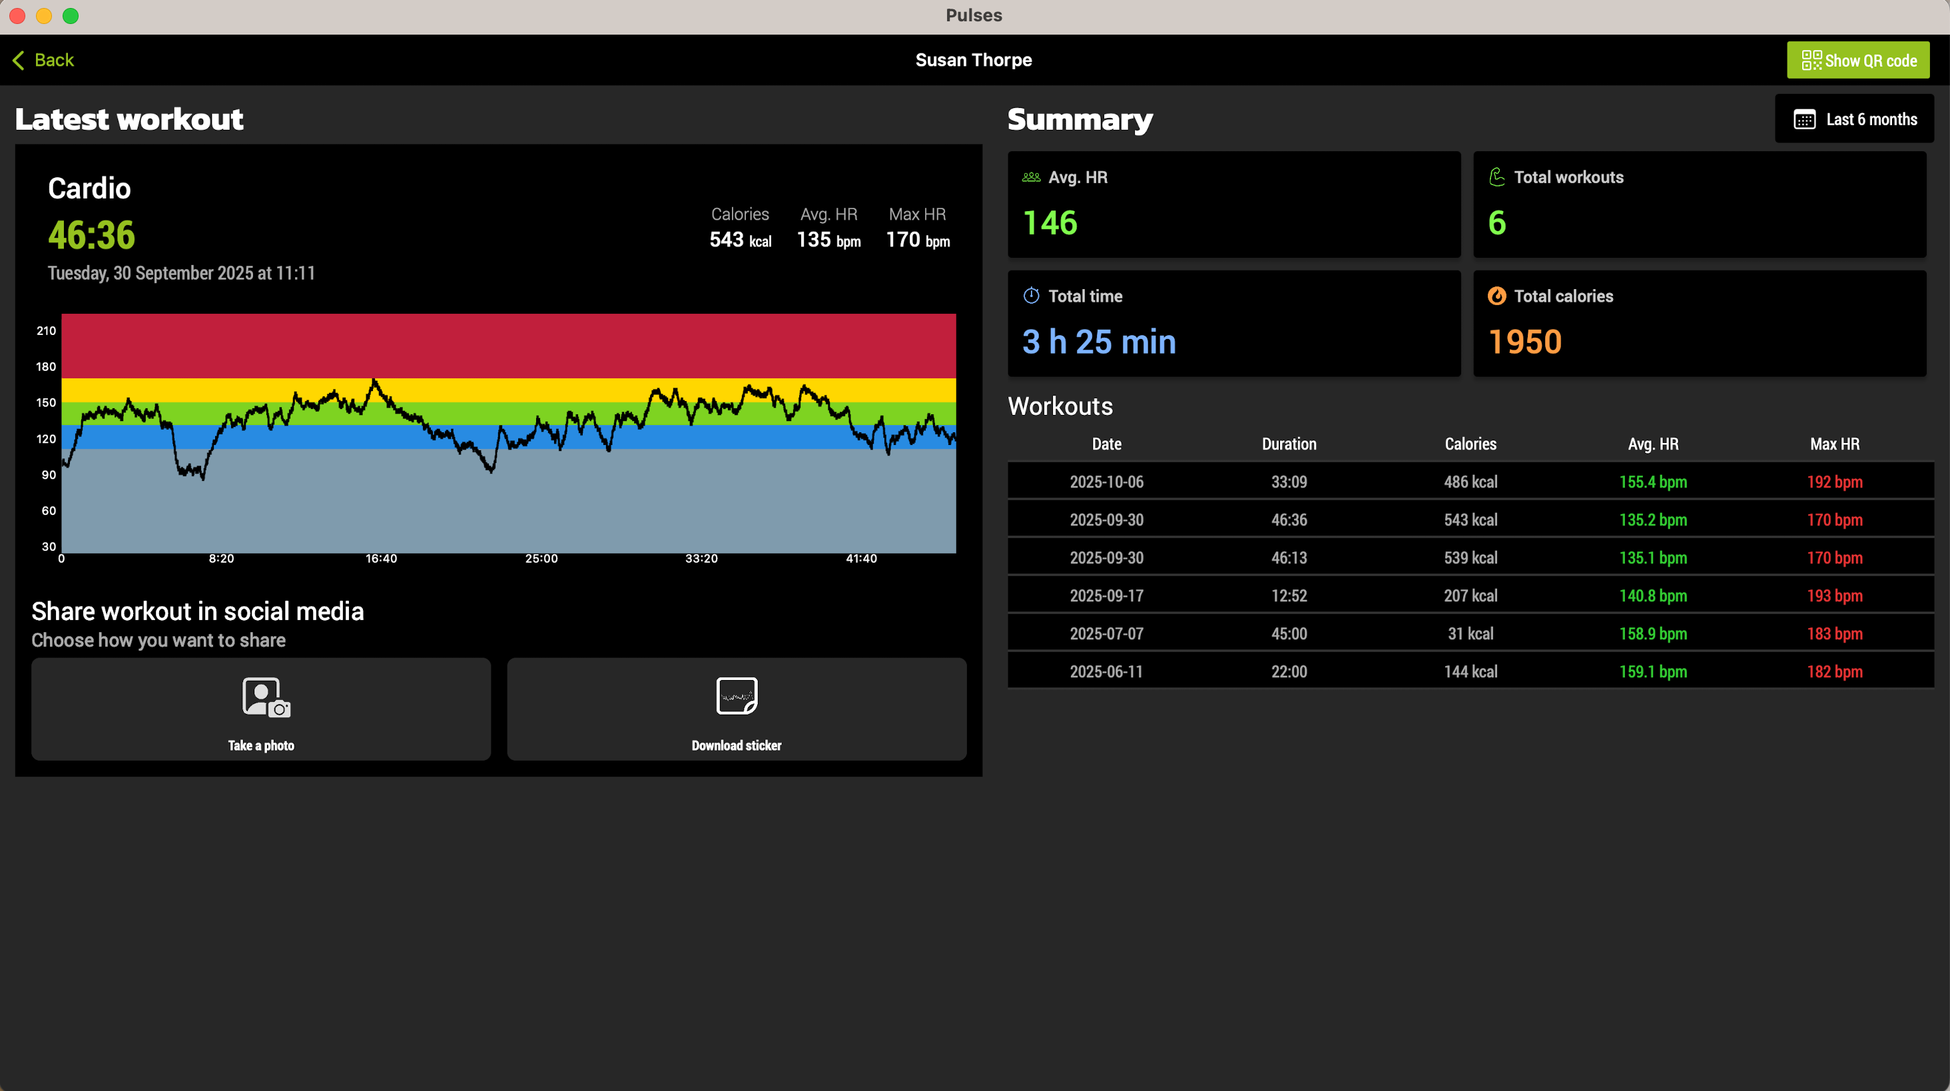Click the Avg. HR people icon
Screen dimensions: 1950x1091
coord(1031,177)
